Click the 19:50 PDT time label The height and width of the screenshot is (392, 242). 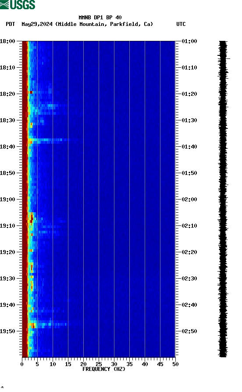7,331
